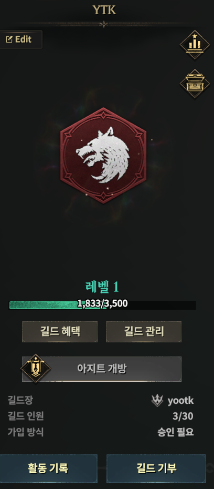Click the guild experience progress bar
The height and width of the screenshot is (489, 214).
pos(102,305)
